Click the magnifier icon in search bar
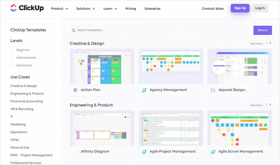The height and width of the screenshot is (165, 280). tap(74, 30)
